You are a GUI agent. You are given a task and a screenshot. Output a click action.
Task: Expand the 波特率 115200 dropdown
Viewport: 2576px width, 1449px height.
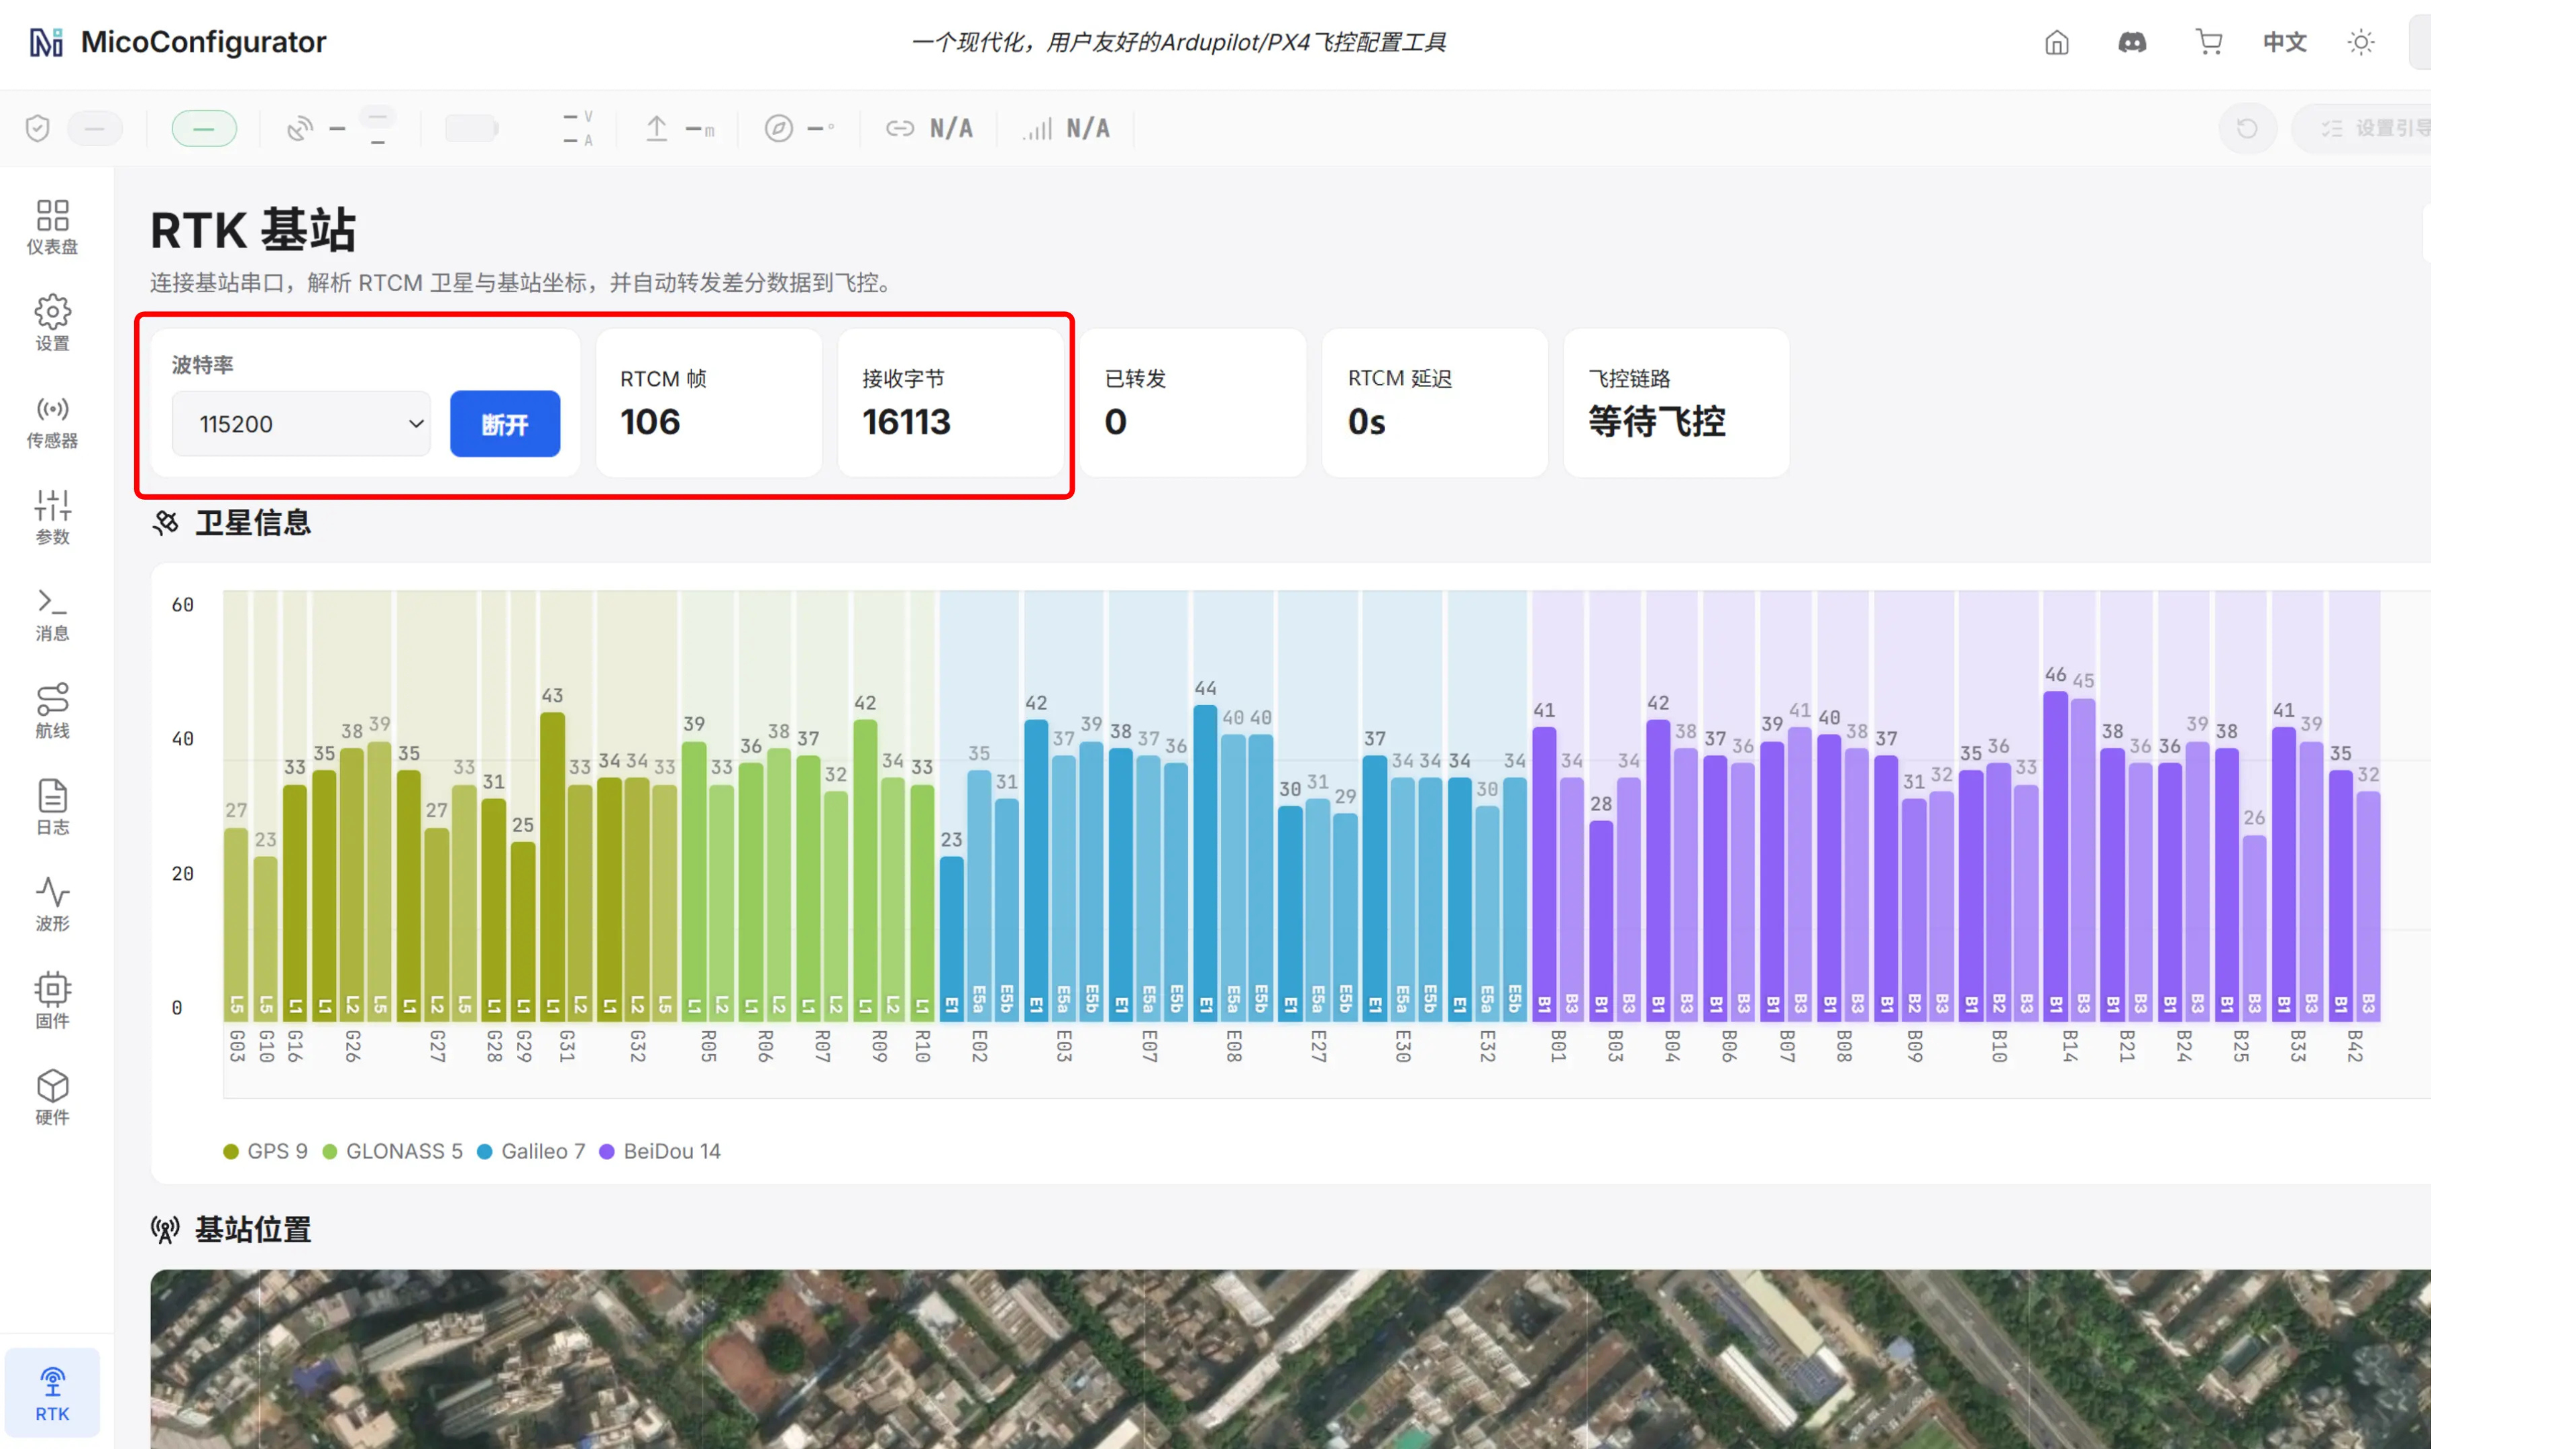coord(301,424)
